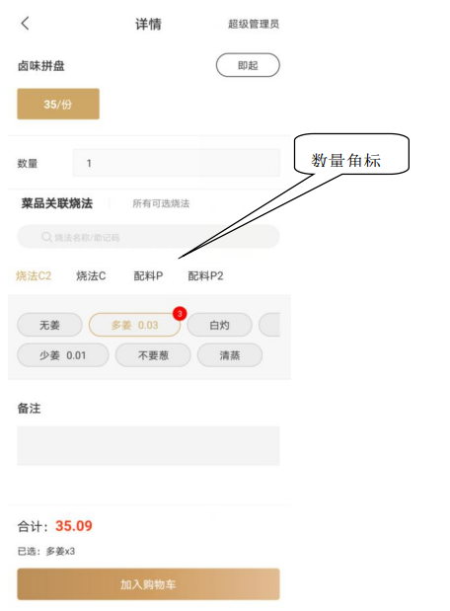Switch to the 烧法C category tab

[91, 275]
